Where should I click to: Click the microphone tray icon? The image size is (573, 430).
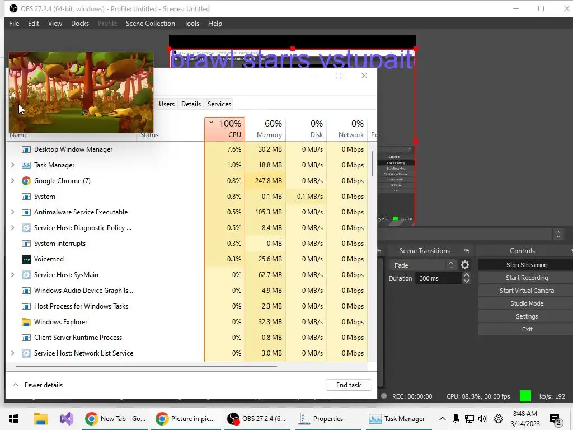click(455, 419)
